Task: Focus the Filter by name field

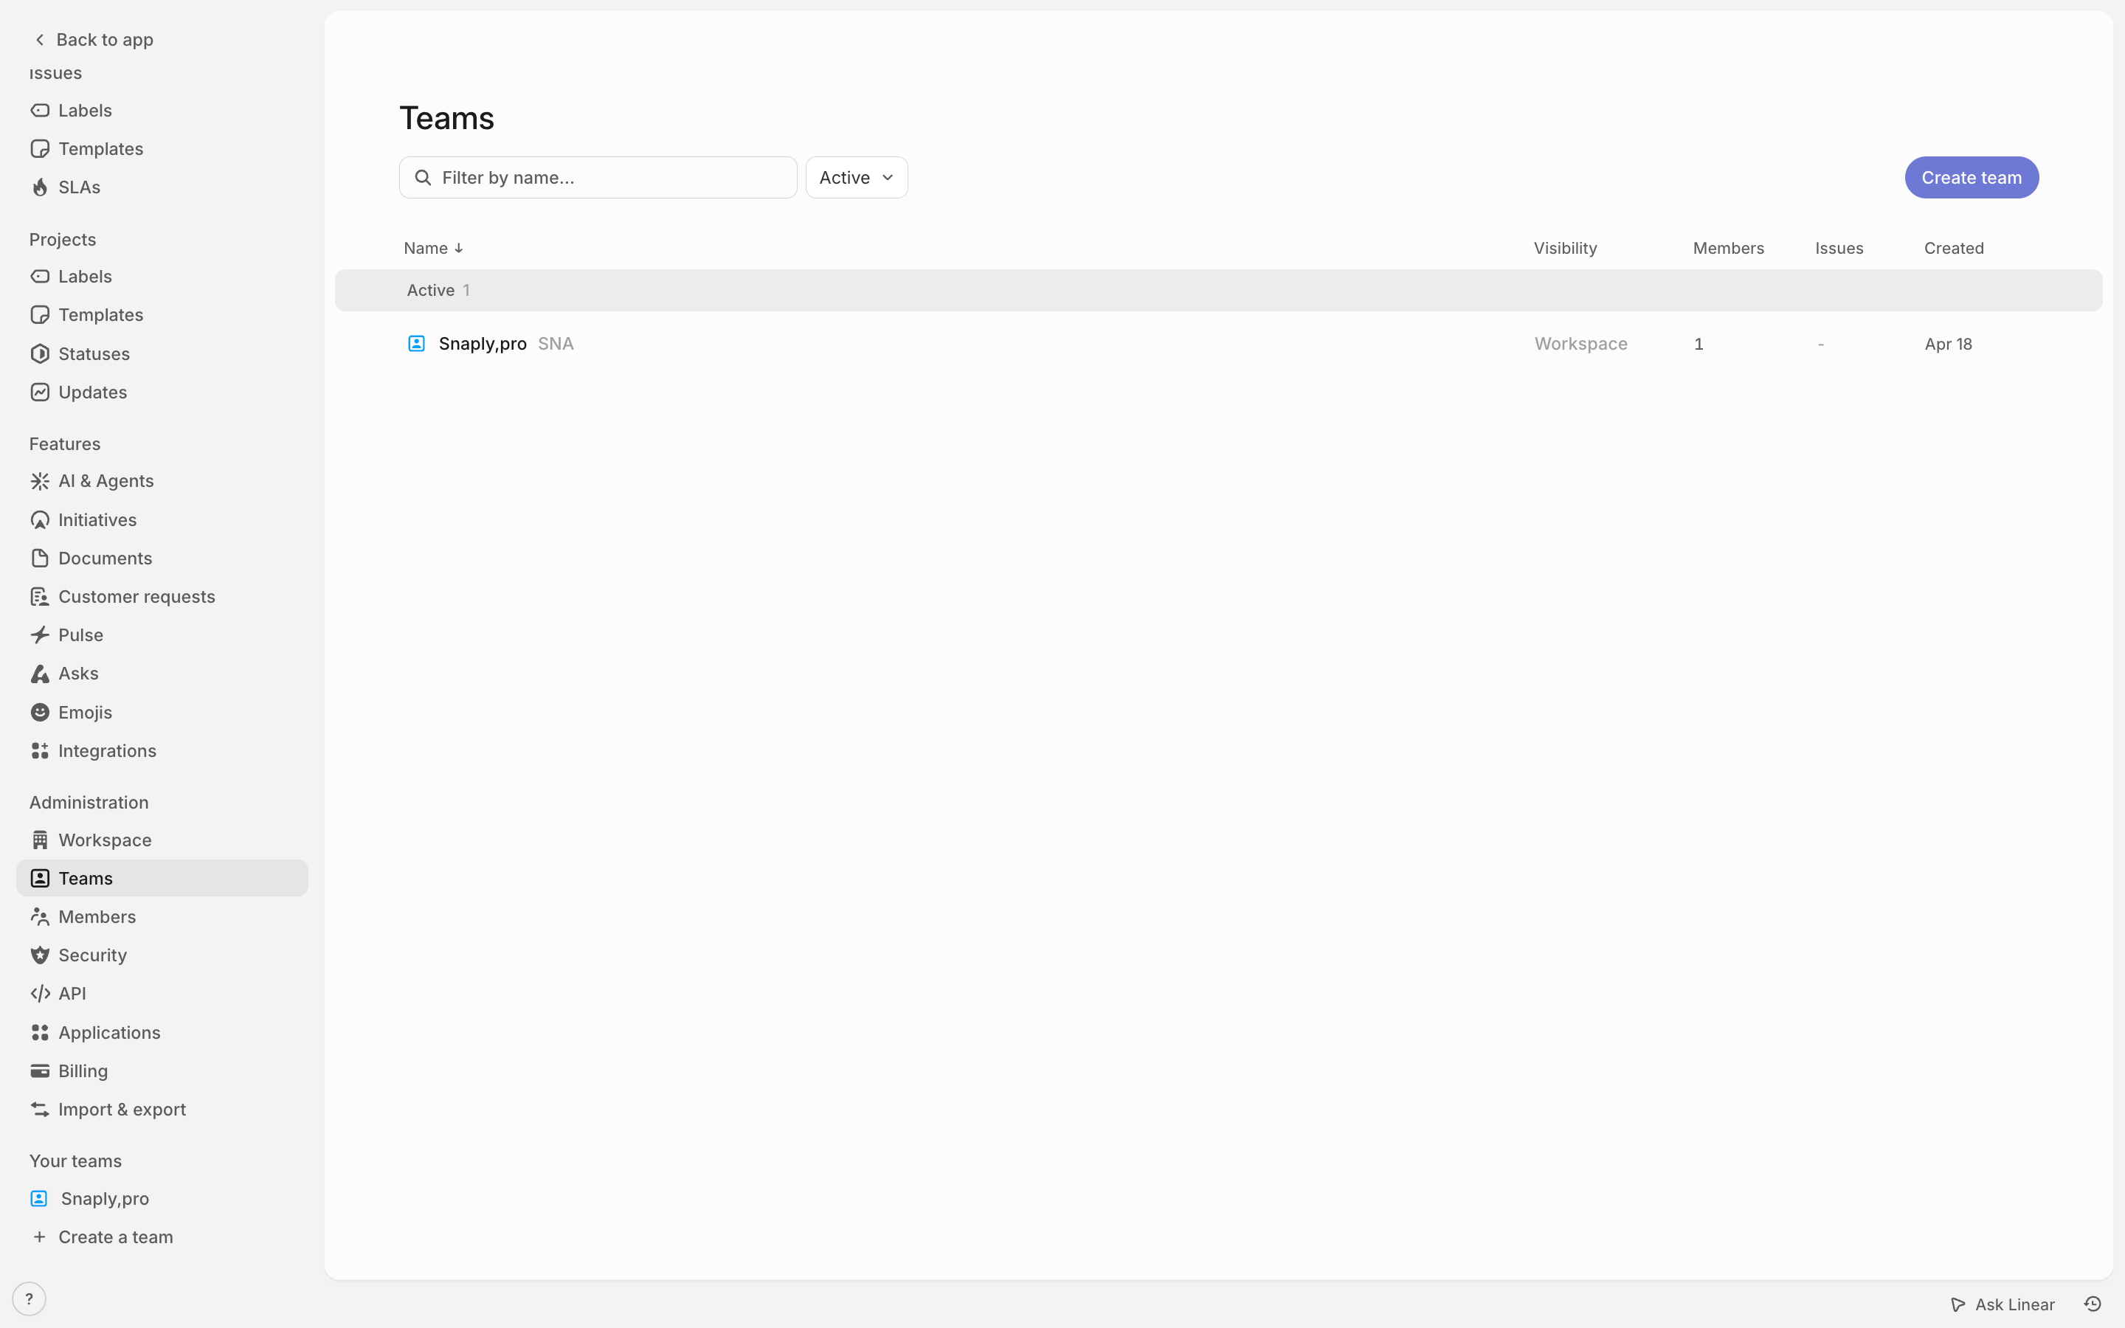Action: [598, 177]
